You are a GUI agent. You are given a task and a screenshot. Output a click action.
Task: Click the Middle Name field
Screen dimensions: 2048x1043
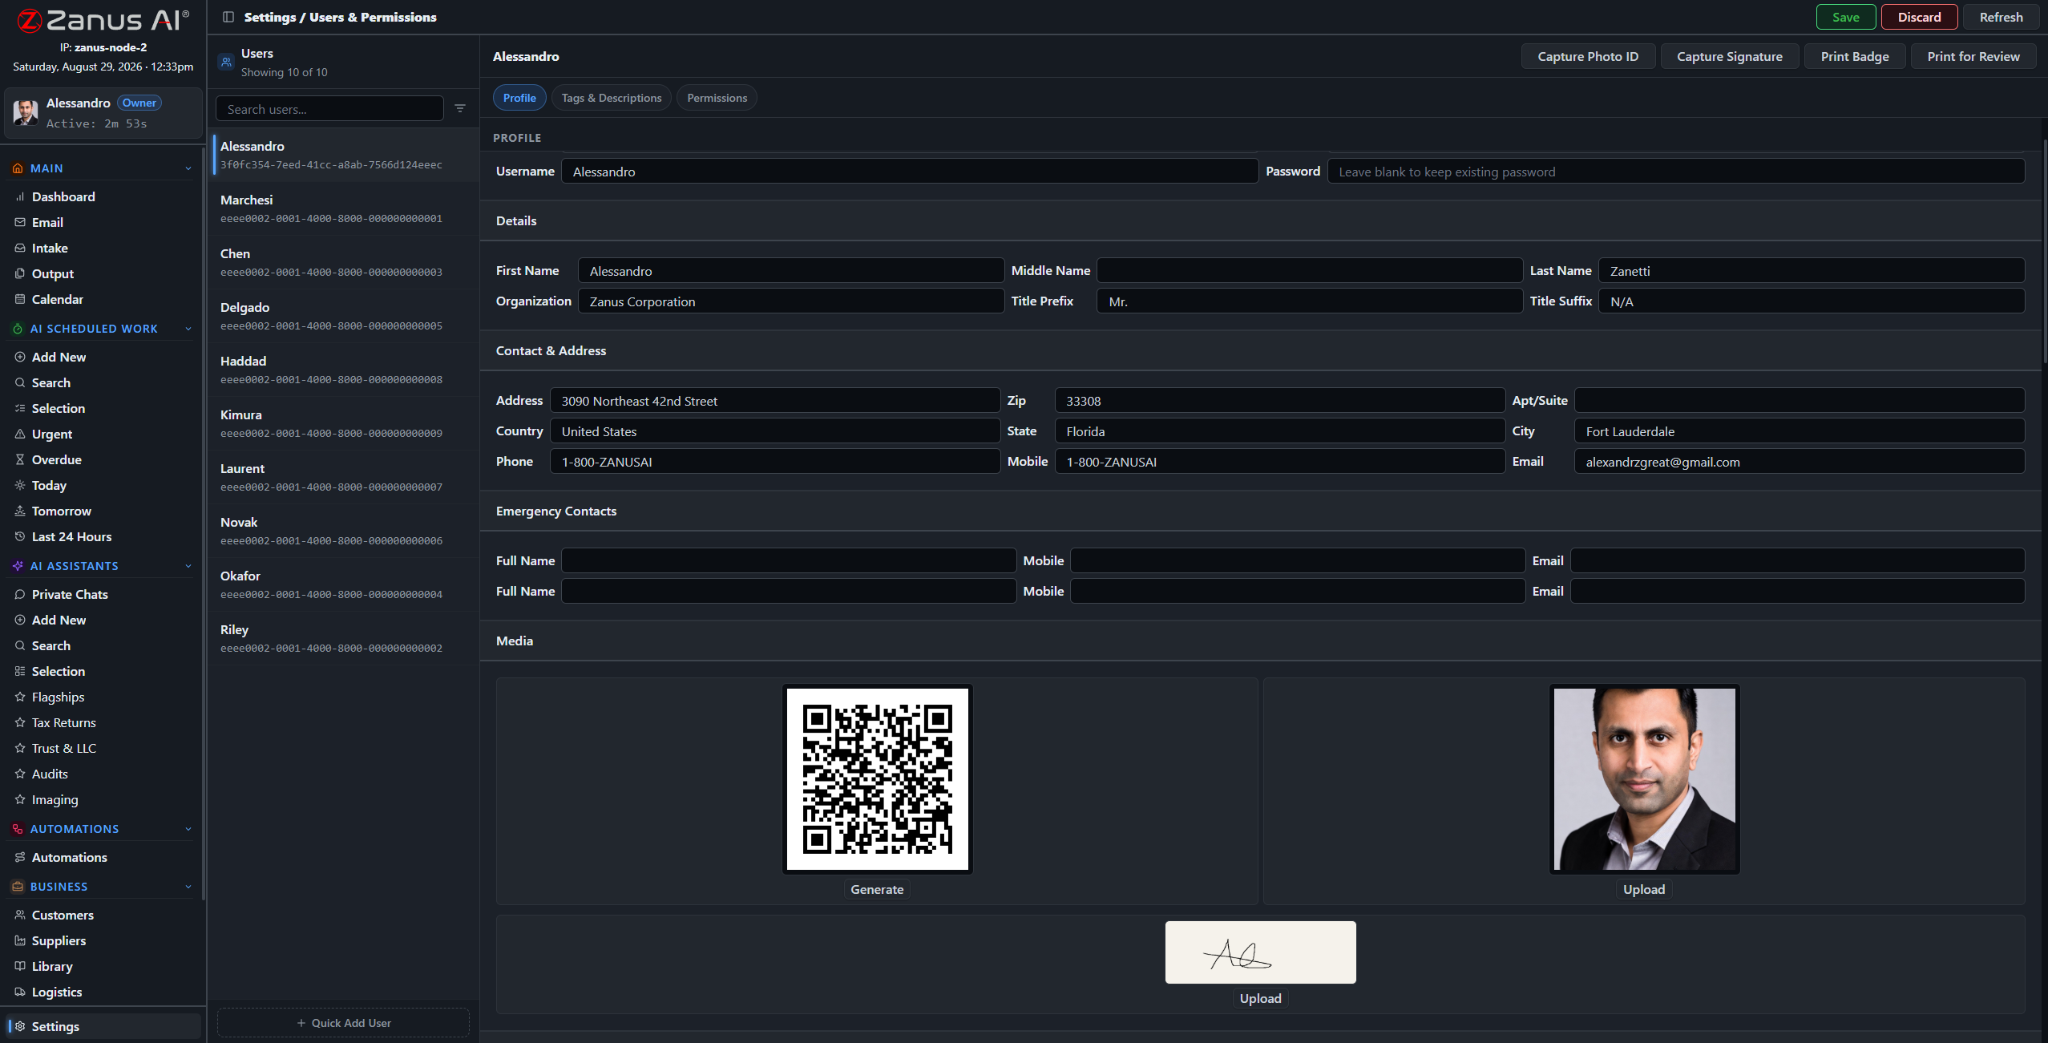coord(1310,271)
